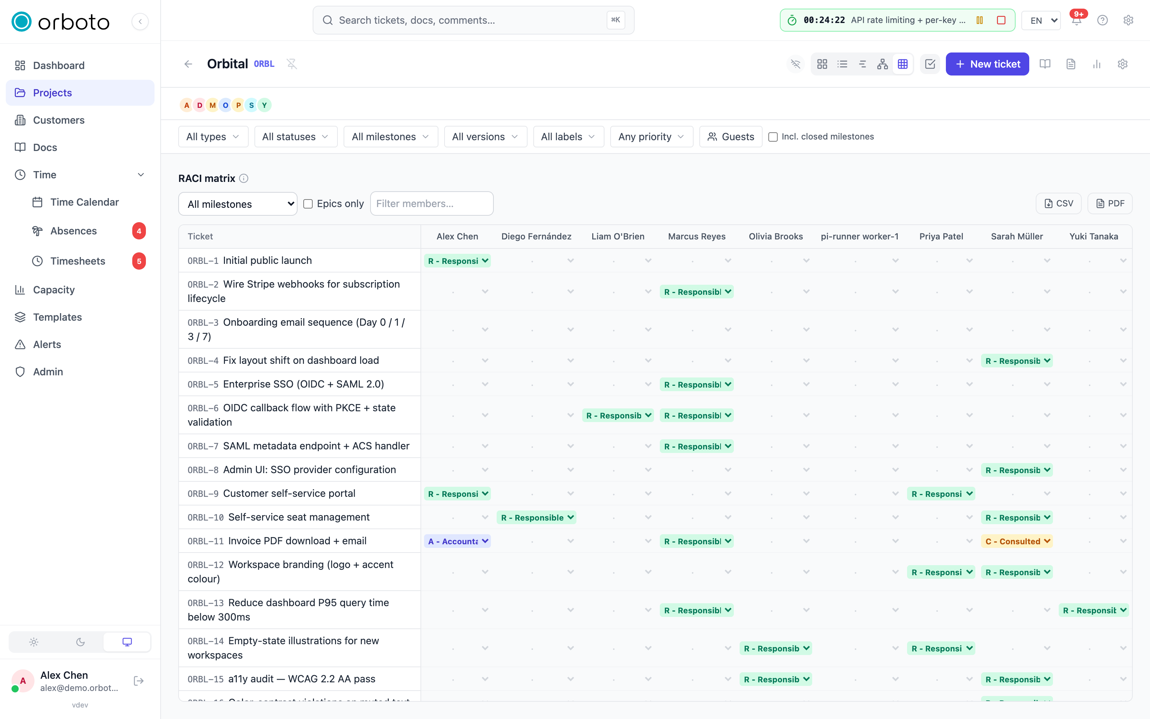Go to Dashboard in sidebar

tap(80, 65)
